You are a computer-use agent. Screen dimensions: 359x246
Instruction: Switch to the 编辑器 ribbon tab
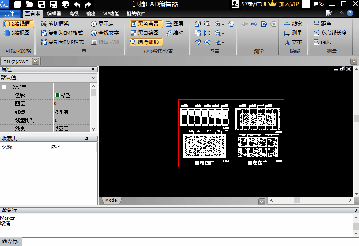pyautogui.click(x=54, y=13)
